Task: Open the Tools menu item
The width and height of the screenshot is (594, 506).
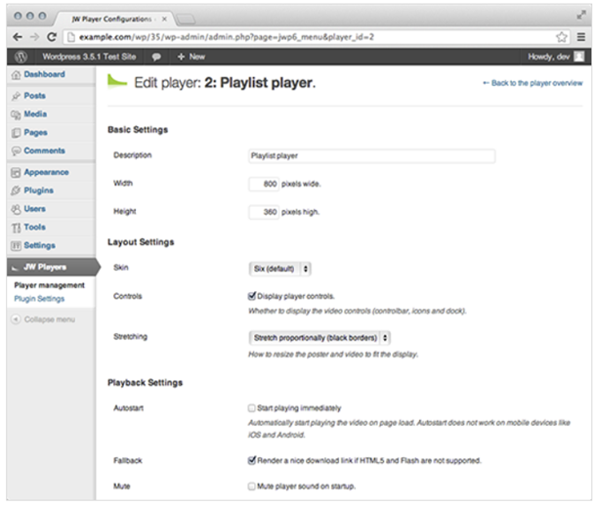Action: point(35,228)
